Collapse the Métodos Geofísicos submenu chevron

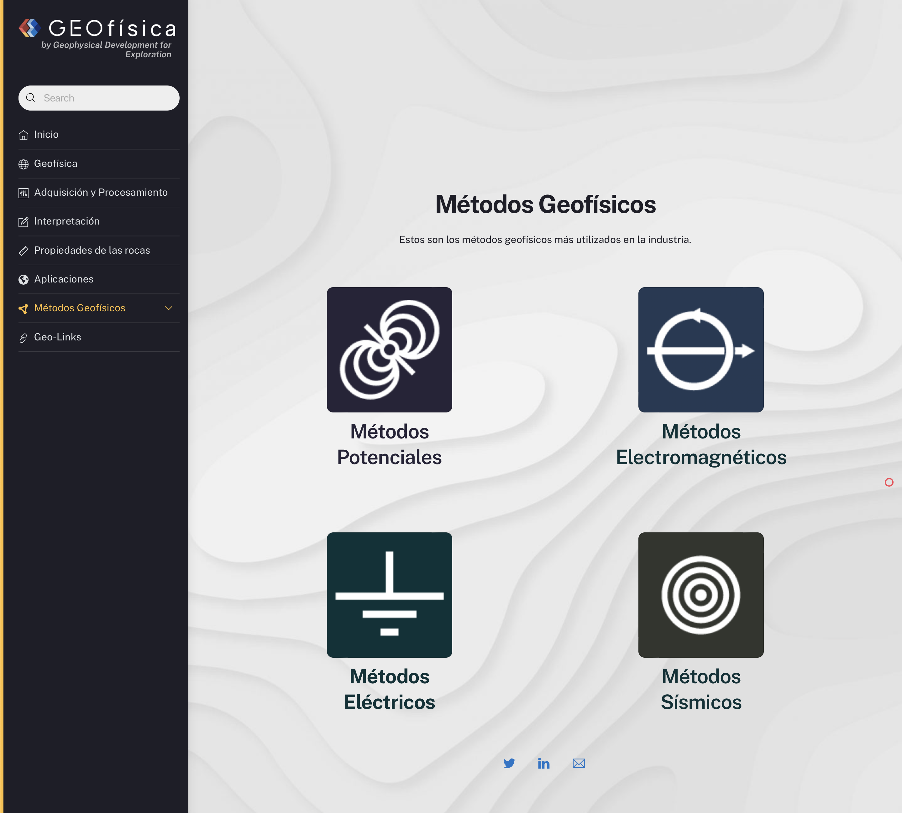click(169, 308)
